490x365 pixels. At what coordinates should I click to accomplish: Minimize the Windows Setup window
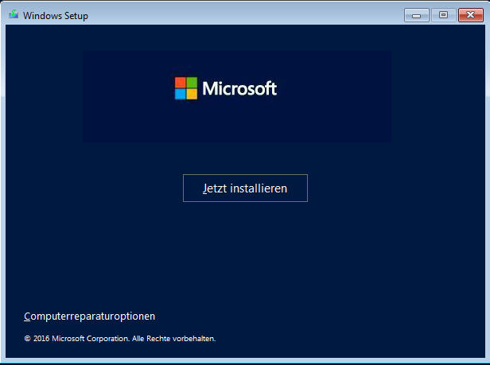(x=416, y=15)
